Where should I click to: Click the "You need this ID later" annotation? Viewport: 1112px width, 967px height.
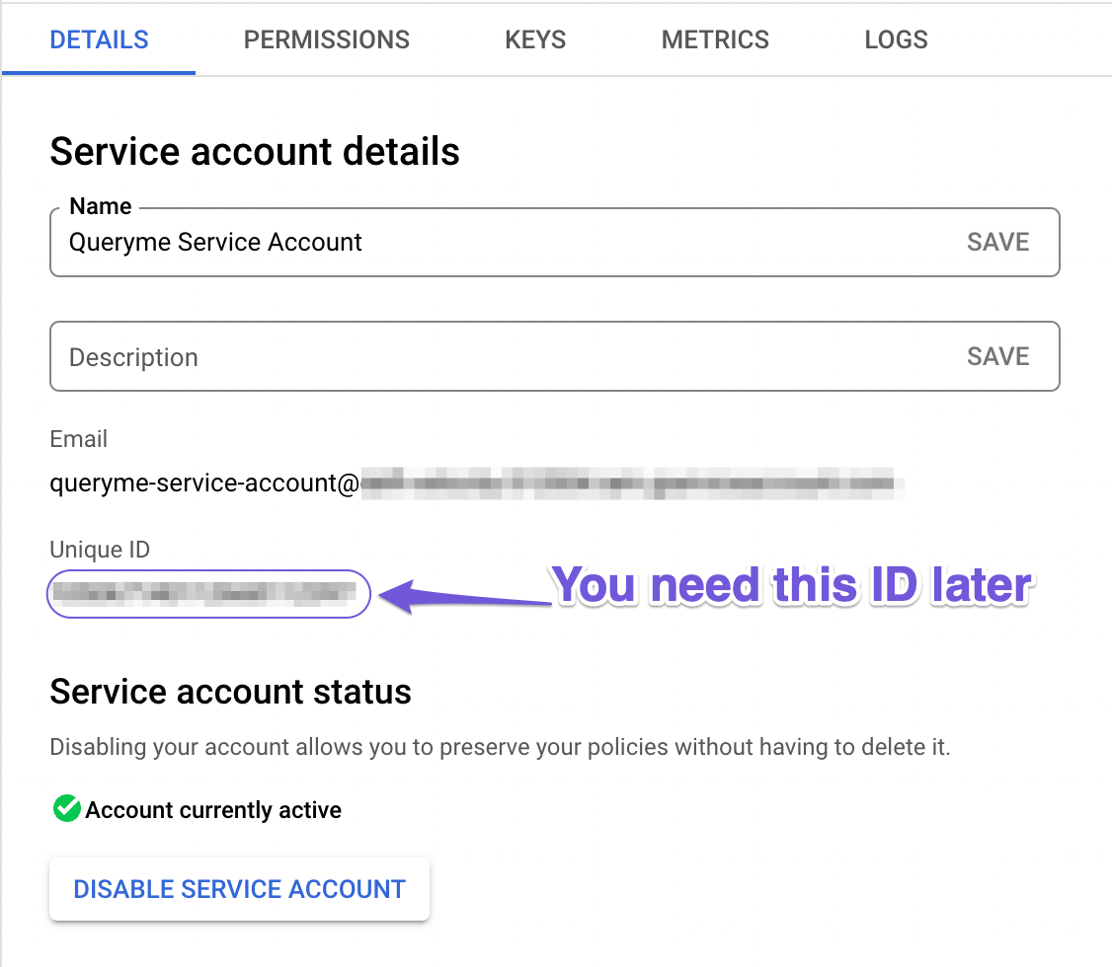[x=792, y=585]
